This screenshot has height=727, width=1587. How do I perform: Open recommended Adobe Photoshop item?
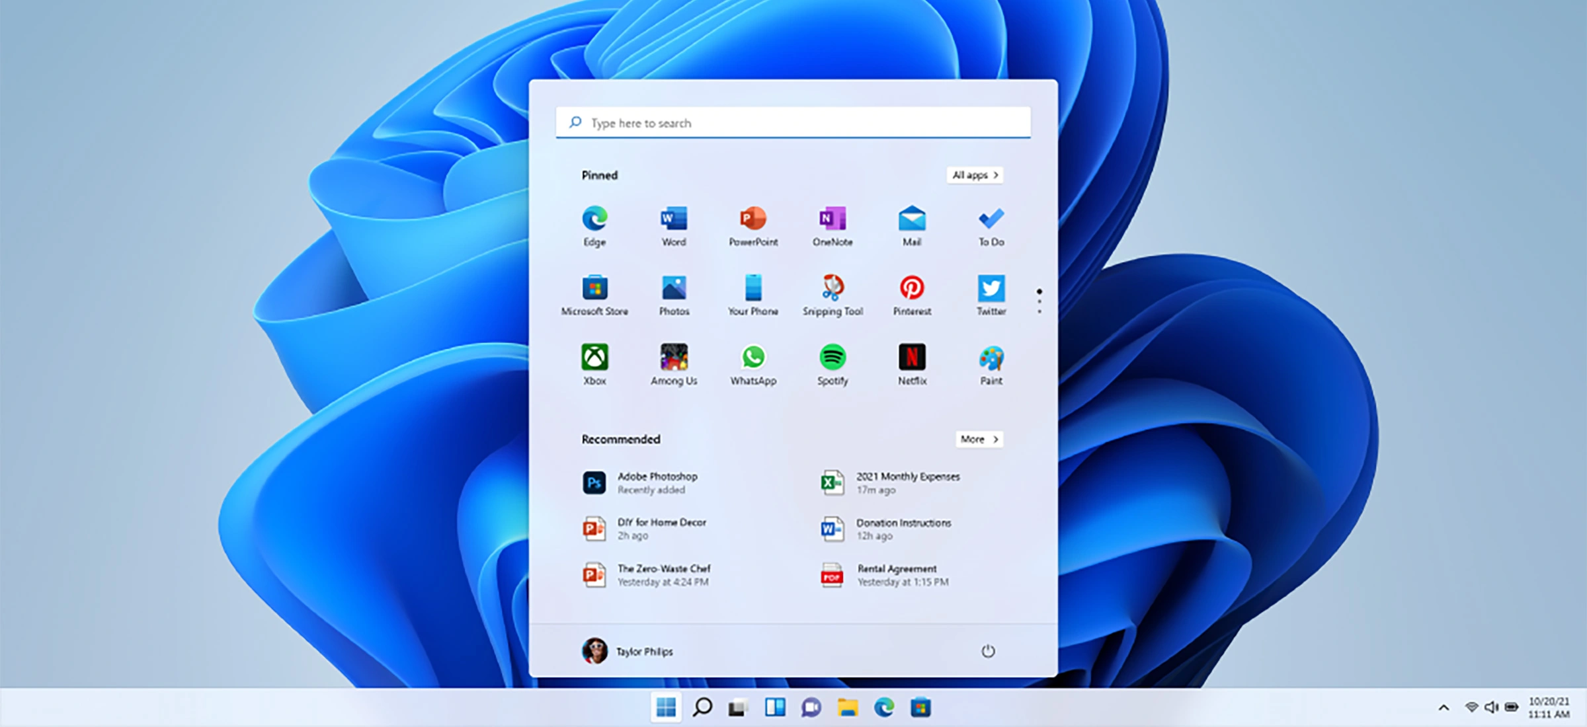(x=641, y=483)
